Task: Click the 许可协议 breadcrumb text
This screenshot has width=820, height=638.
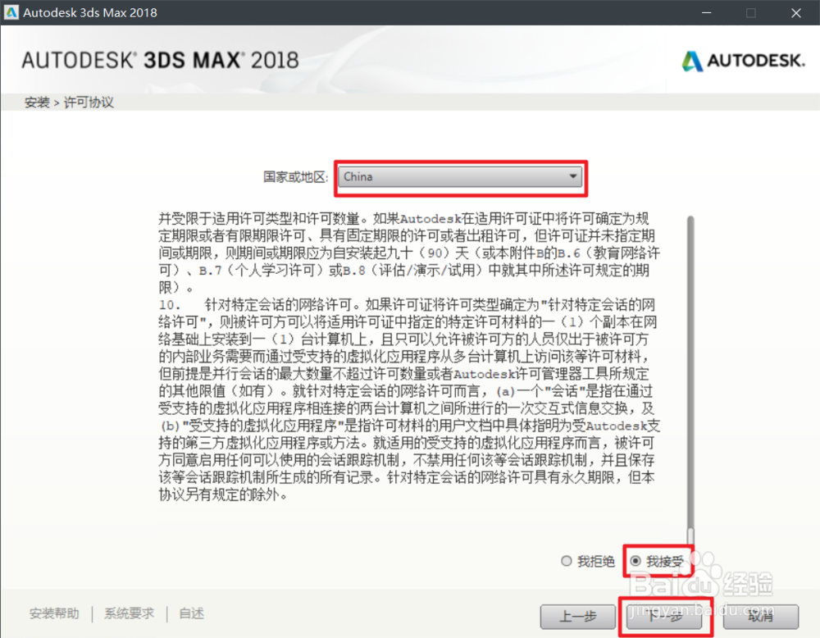Action: [x=89, y=103]
